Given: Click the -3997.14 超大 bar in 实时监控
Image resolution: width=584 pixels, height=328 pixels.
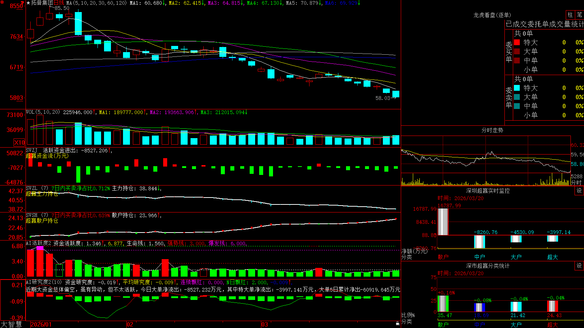Looking at the screenshot, I should coord(552,238).
